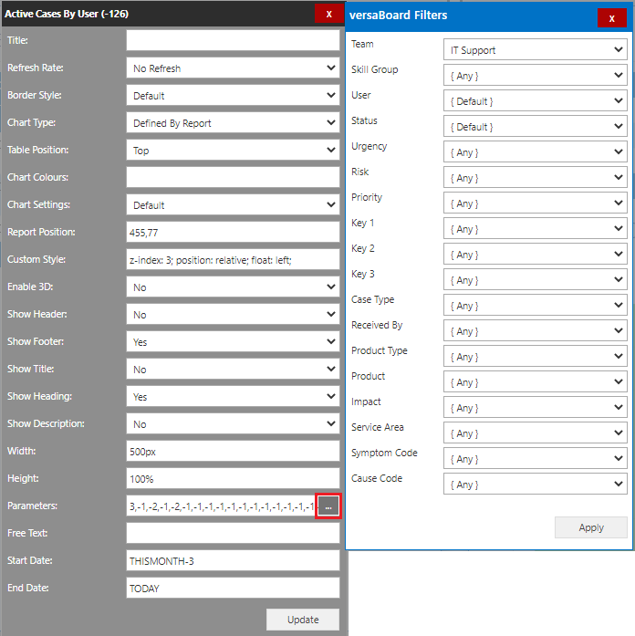
Task: Open the Status filter dropdown
Action: tap(535, 127)
